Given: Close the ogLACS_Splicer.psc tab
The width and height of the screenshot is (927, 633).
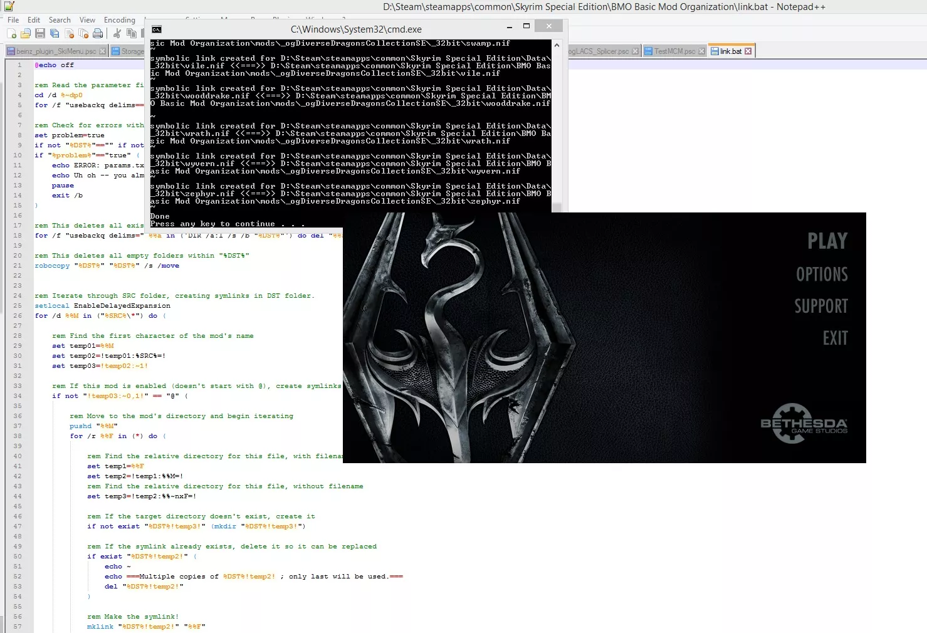Looking at the screenshot, I should [x=636, y=51].
